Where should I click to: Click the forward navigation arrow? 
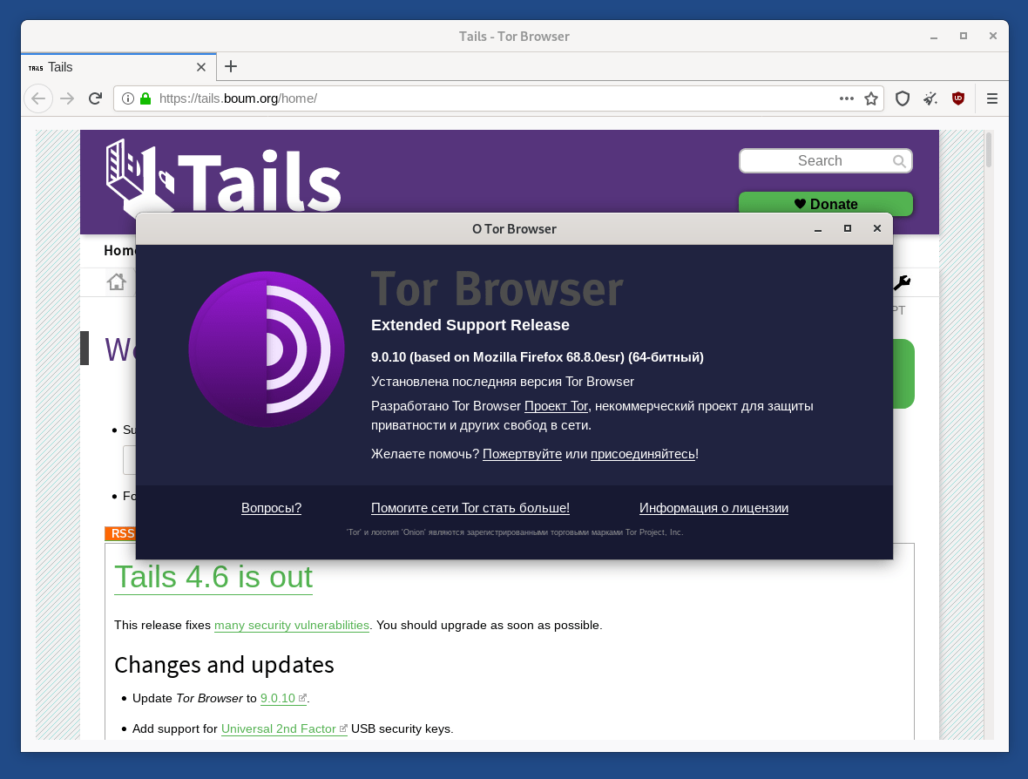click(x=67, y=99)
